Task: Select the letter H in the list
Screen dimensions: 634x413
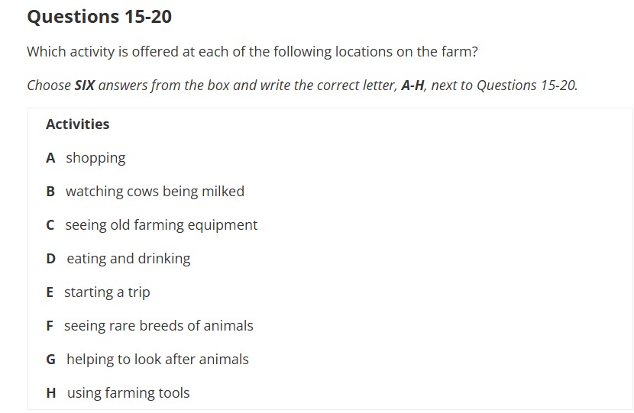Action: coord(51,393)
